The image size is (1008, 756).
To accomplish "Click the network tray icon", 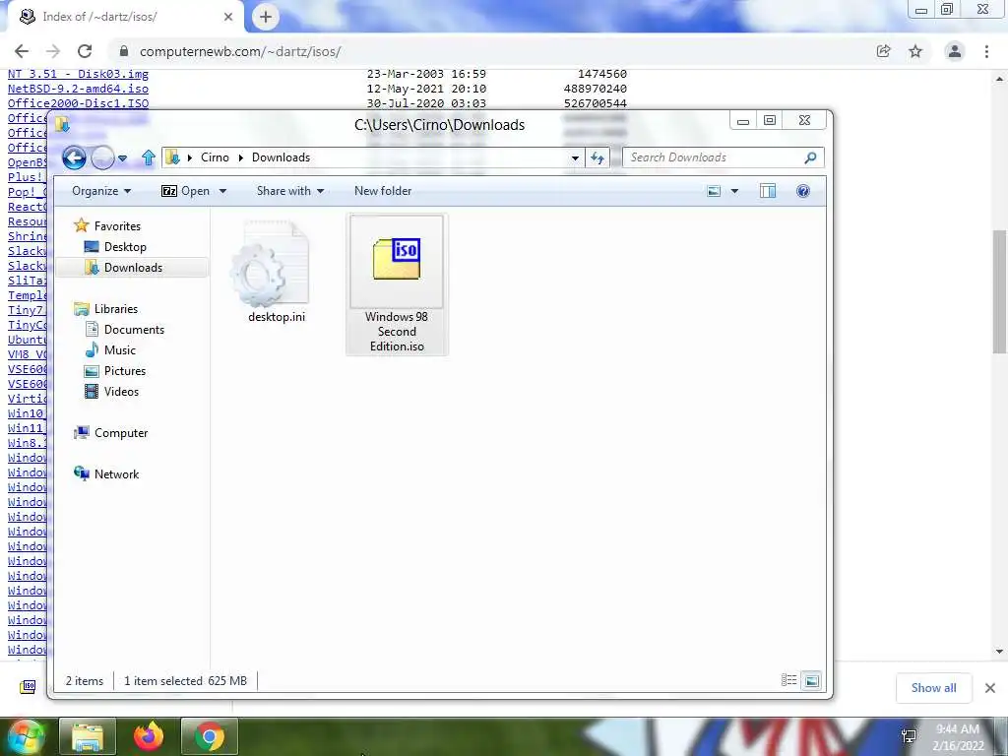I will (909, 736).
